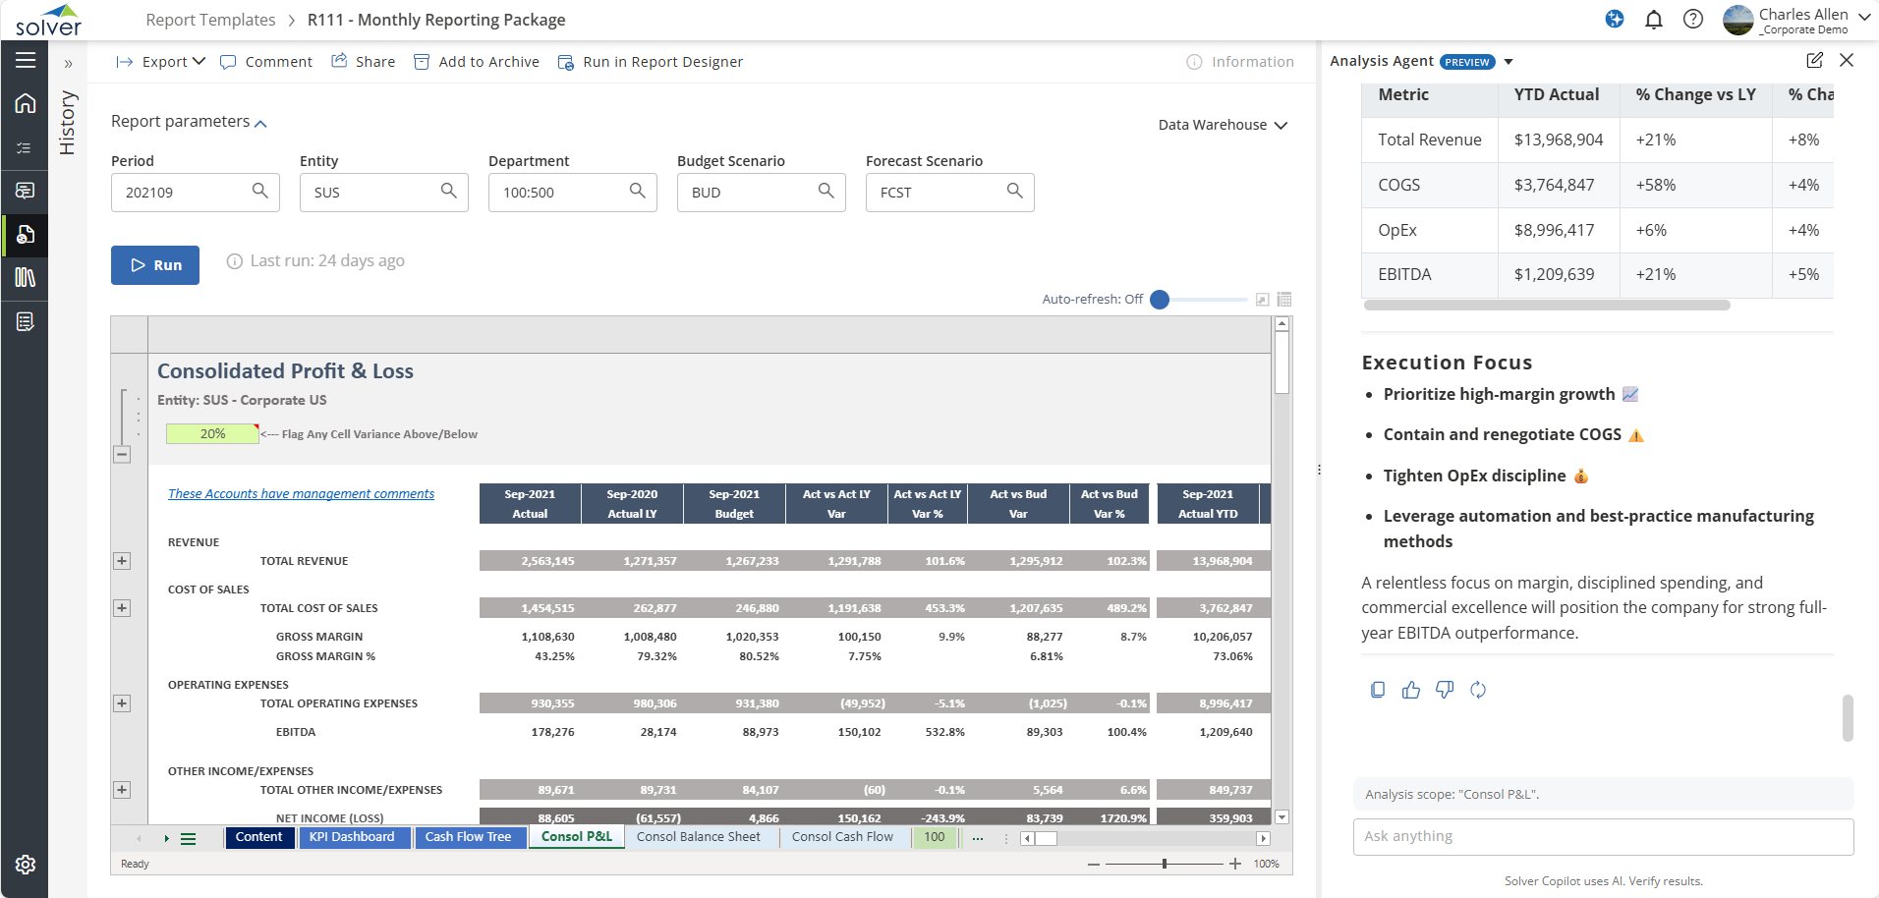
Task: Toggle the Auto-refresh switch
Action: [x=1161, y=300]
